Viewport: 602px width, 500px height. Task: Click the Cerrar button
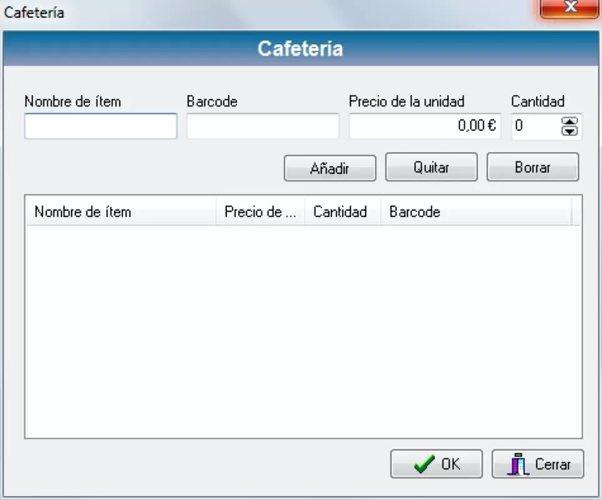(x=538, y=464)
